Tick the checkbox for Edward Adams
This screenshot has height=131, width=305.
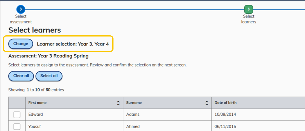coord(17,115)
